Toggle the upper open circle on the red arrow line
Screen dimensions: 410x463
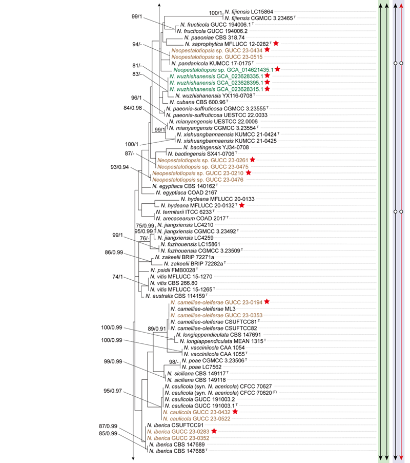pyautogui.click(x=401, y=63)
